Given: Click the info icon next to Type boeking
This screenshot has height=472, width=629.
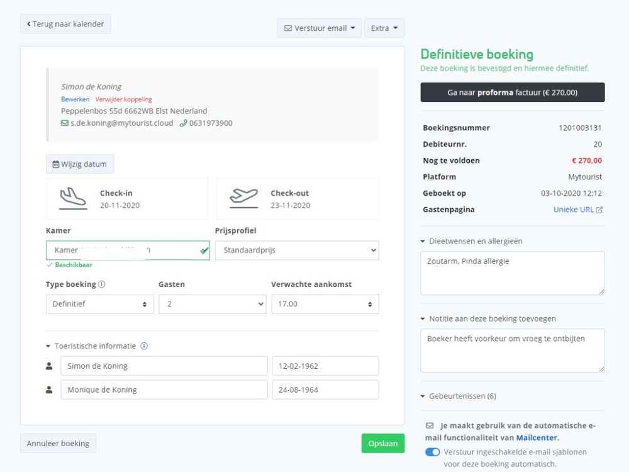Looking at the screenshot, I should point(102,284).
